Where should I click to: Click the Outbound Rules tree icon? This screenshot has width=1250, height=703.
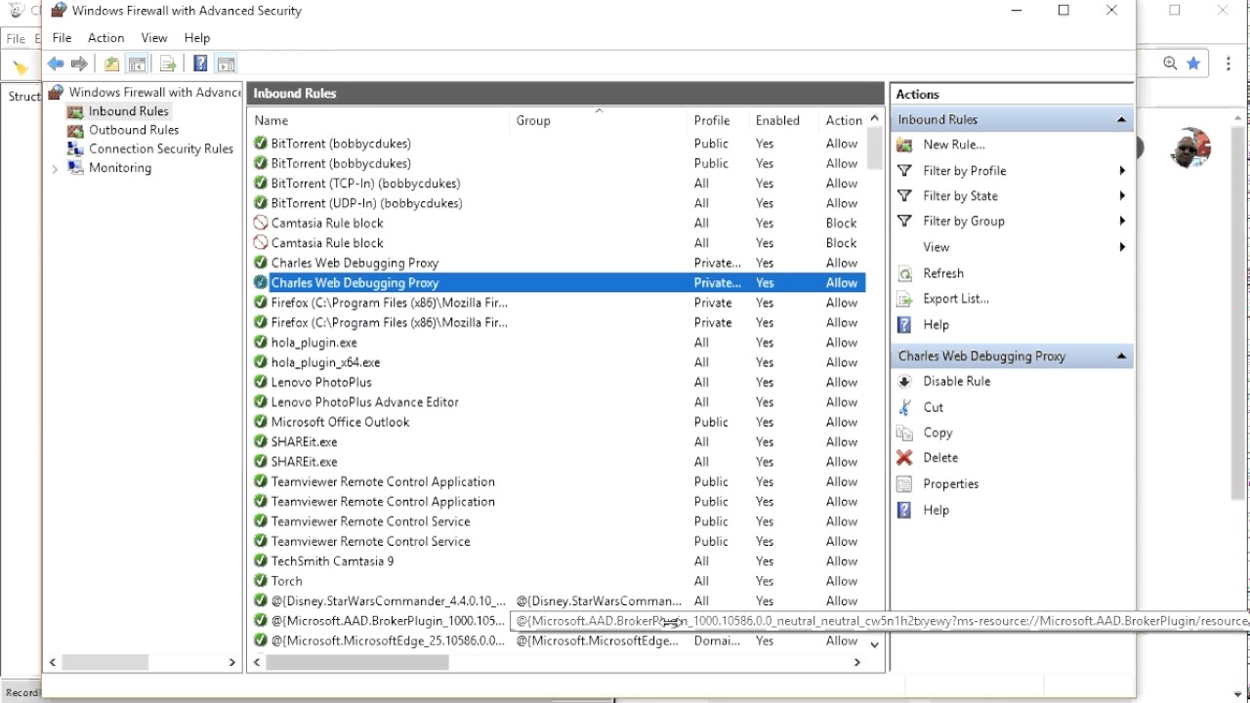pyautogui.click(x=75, y=130)
